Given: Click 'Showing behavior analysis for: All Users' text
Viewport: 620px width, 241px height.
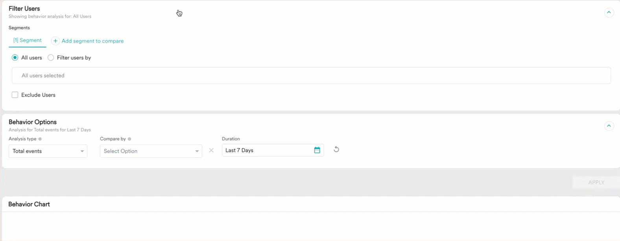Looking at the screenshot, I should click(50, 16).
